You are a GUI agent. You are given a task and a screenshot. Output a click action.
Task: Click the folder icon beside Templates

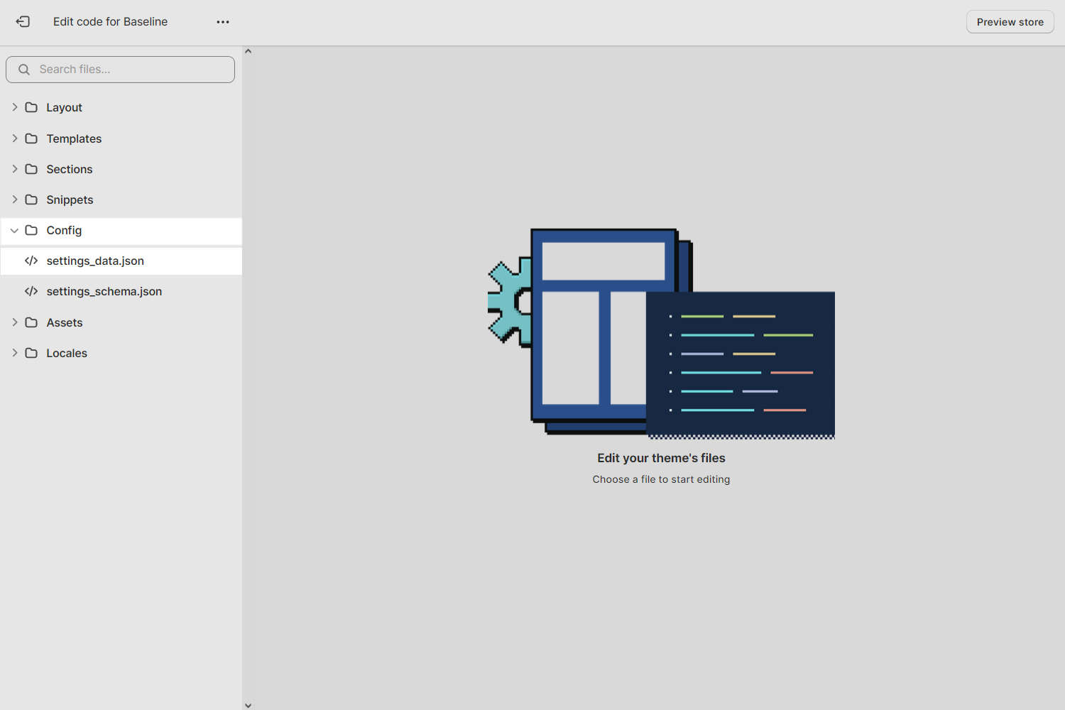click(x=31, y=138)
